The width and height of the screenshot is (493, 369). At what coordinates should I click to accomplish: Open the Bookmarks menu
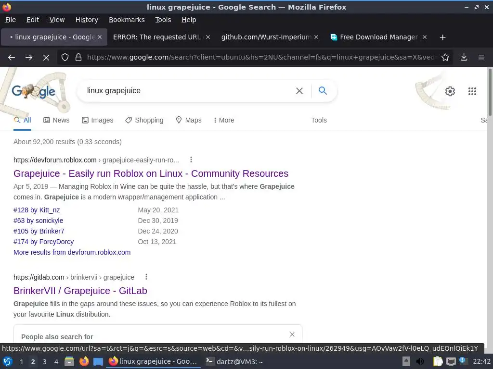pyautogui.click(x=127, y=20)
